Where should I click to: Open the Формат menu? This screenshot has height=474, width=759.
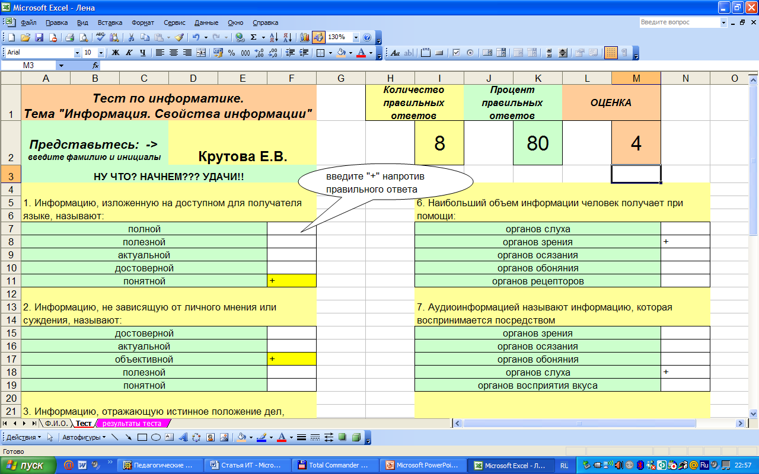[143, 23]
